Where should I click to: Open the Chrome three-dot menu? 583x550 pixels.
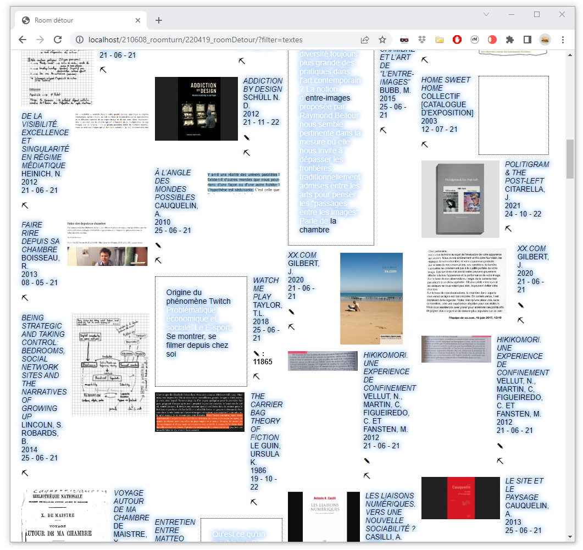click(x=563, y=40)
